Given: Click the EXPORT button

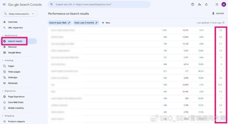Looking at the screenshot, I should point(218,14).
